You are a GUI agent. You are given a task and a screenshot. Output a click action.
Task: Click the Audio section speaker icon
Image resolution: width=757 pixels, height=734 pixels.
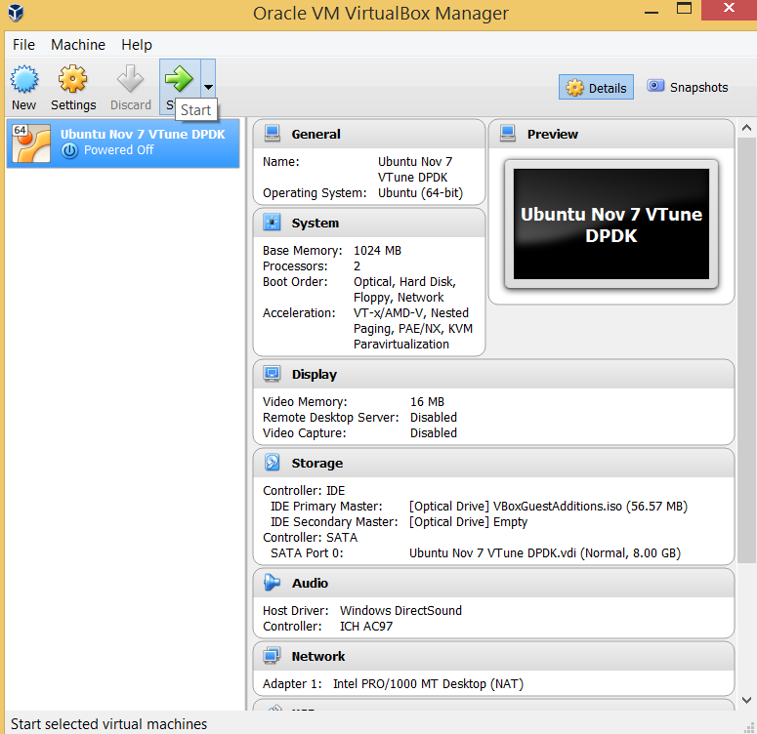(273, 583)
